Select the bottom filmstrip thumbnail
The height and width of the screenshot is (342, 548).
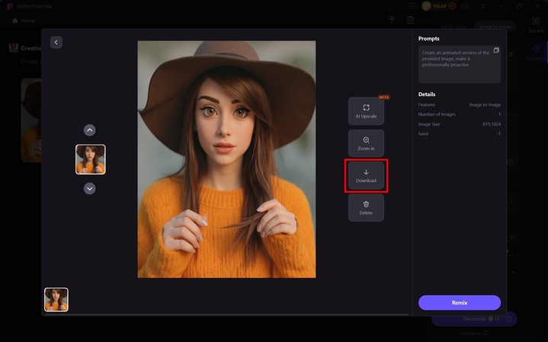(x=56, y=299)
